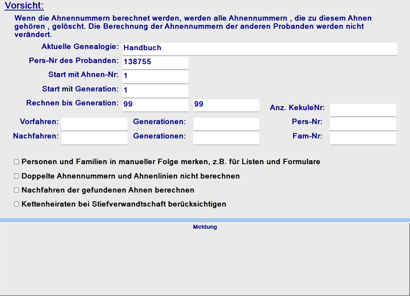The width and height of the screenshot is (410, 296).
Task: Click the 'Meldung' panel header
Action: click(205, 227)
